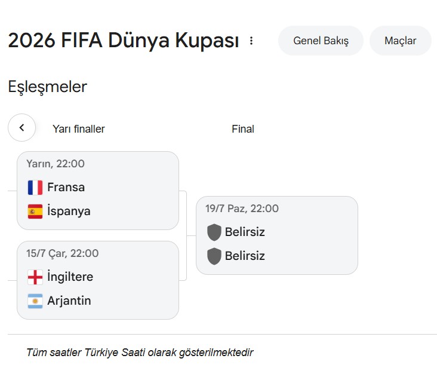437x383 pixels.
Task: Click the Argentina flag icon
Action: pyautogui.click(x=35, y=301)
